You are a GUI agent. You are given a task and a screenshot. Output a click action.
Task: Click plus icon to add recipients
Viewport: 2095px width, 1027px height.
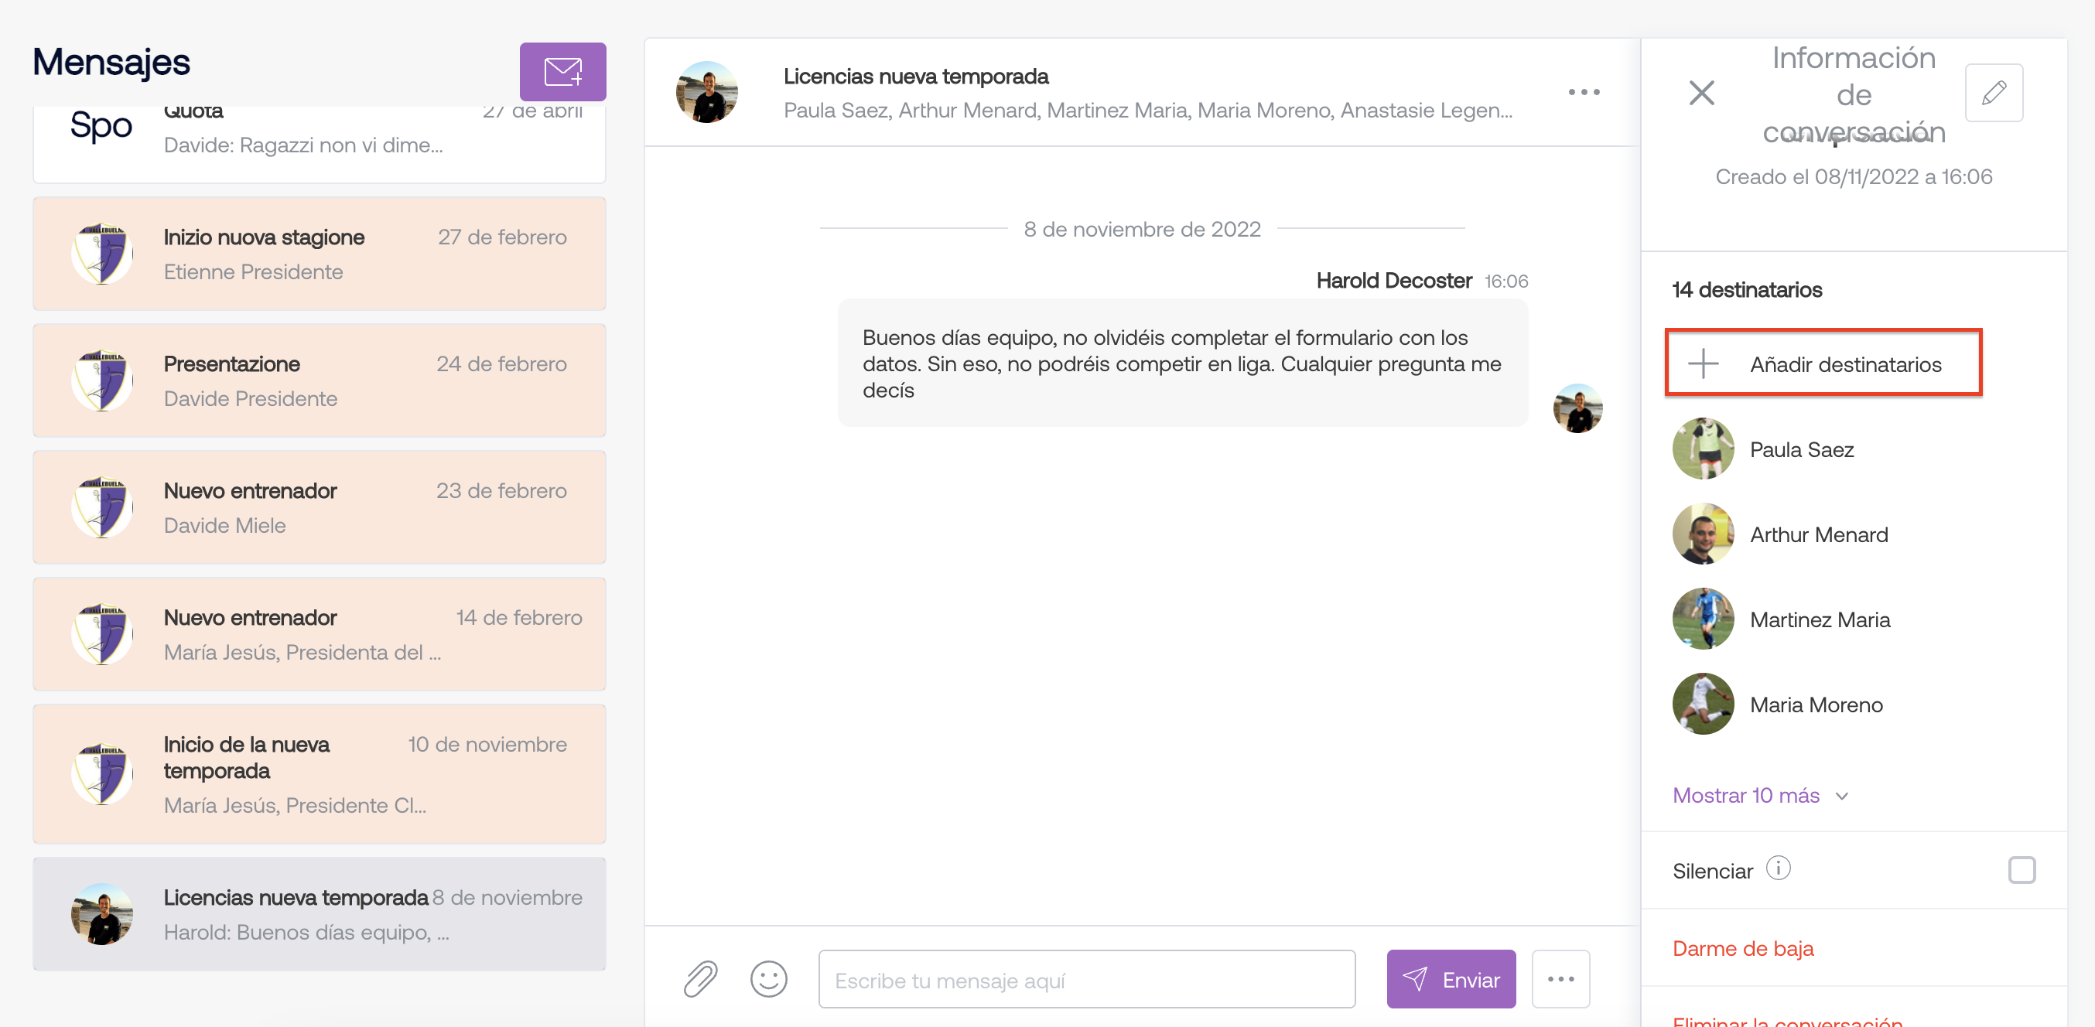click(x=1702, y=363)
